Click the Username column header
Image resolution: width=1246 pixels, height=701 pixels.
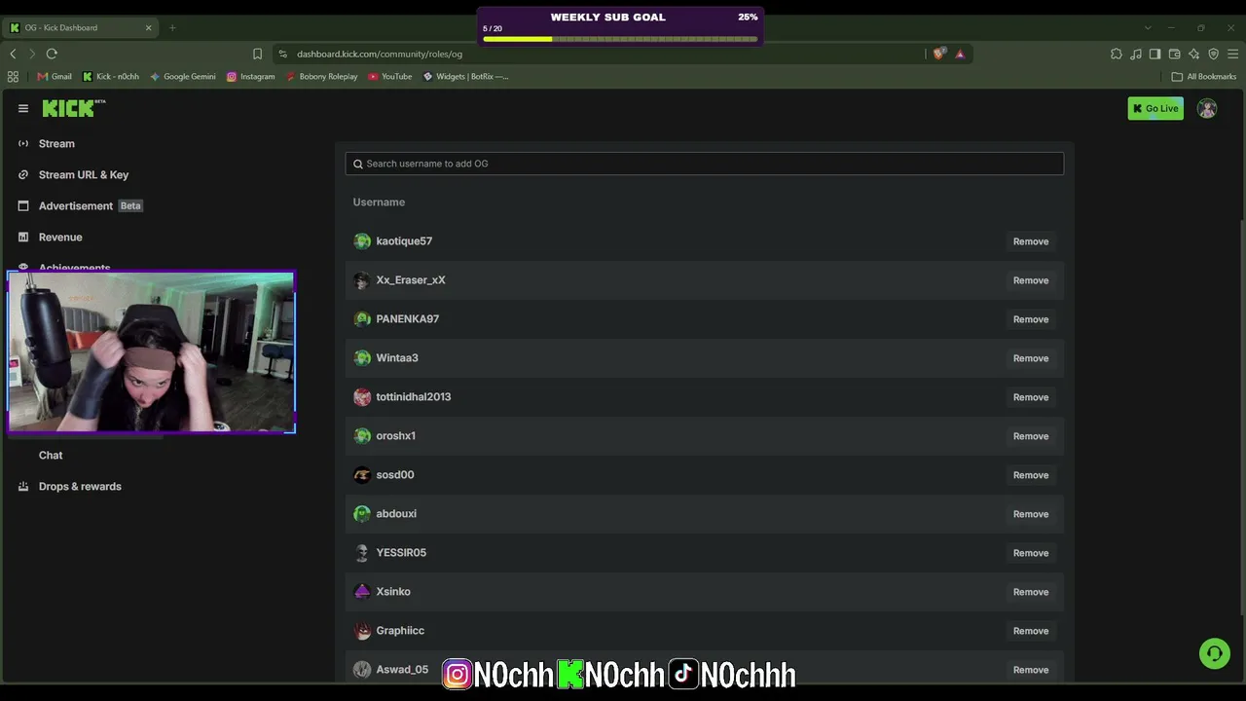pyautogui.click(x=379, y=203)
